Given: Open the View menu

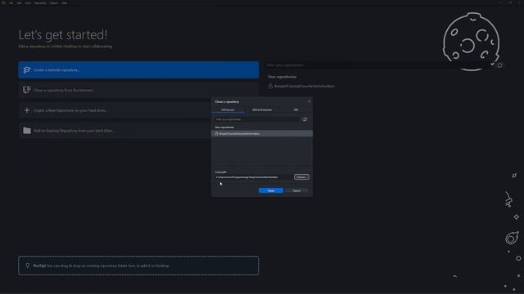Looking at the screenshot, I should click(28, 3).
